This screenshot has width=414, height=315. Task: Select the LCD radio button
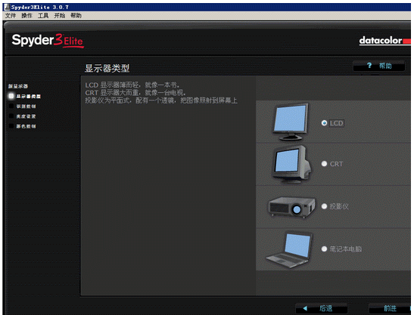click(x=324, y=123)
